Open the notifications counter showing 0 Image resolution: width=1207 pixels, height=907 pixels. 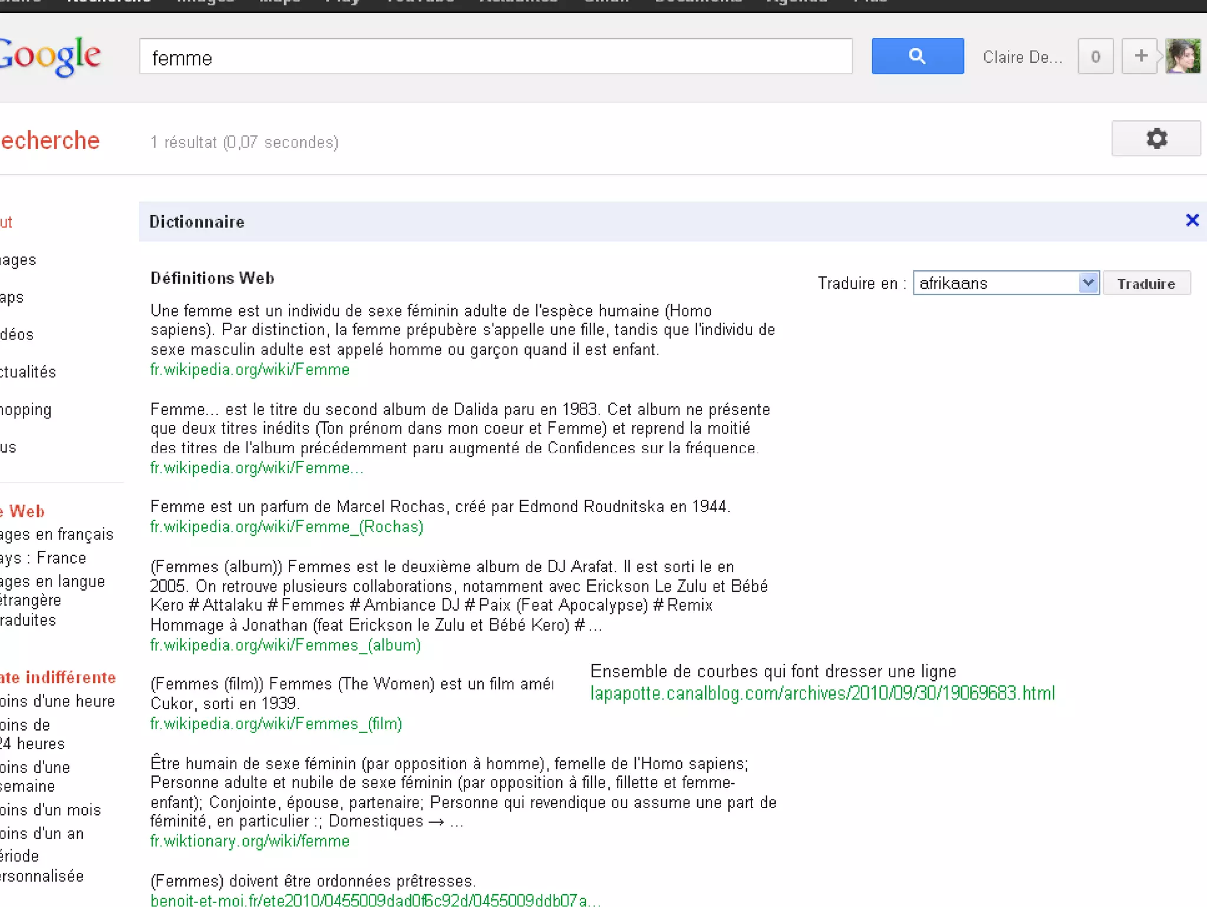1095,56
